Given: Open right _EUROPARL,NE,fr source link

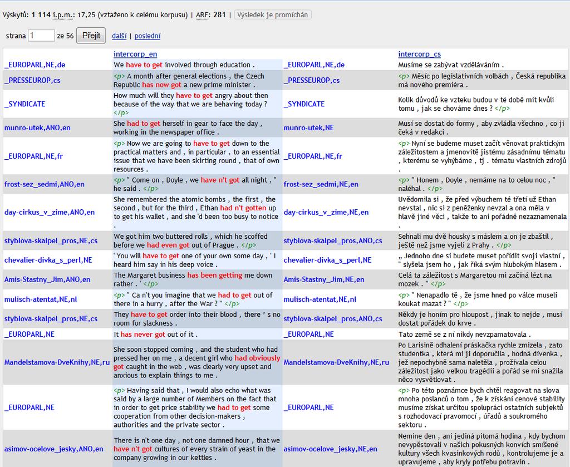Looking at the screenshot, I should (x=313, y=156).
